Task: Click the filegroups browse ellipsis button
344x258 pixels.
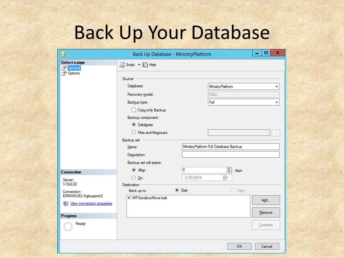Action: point(276,133)
